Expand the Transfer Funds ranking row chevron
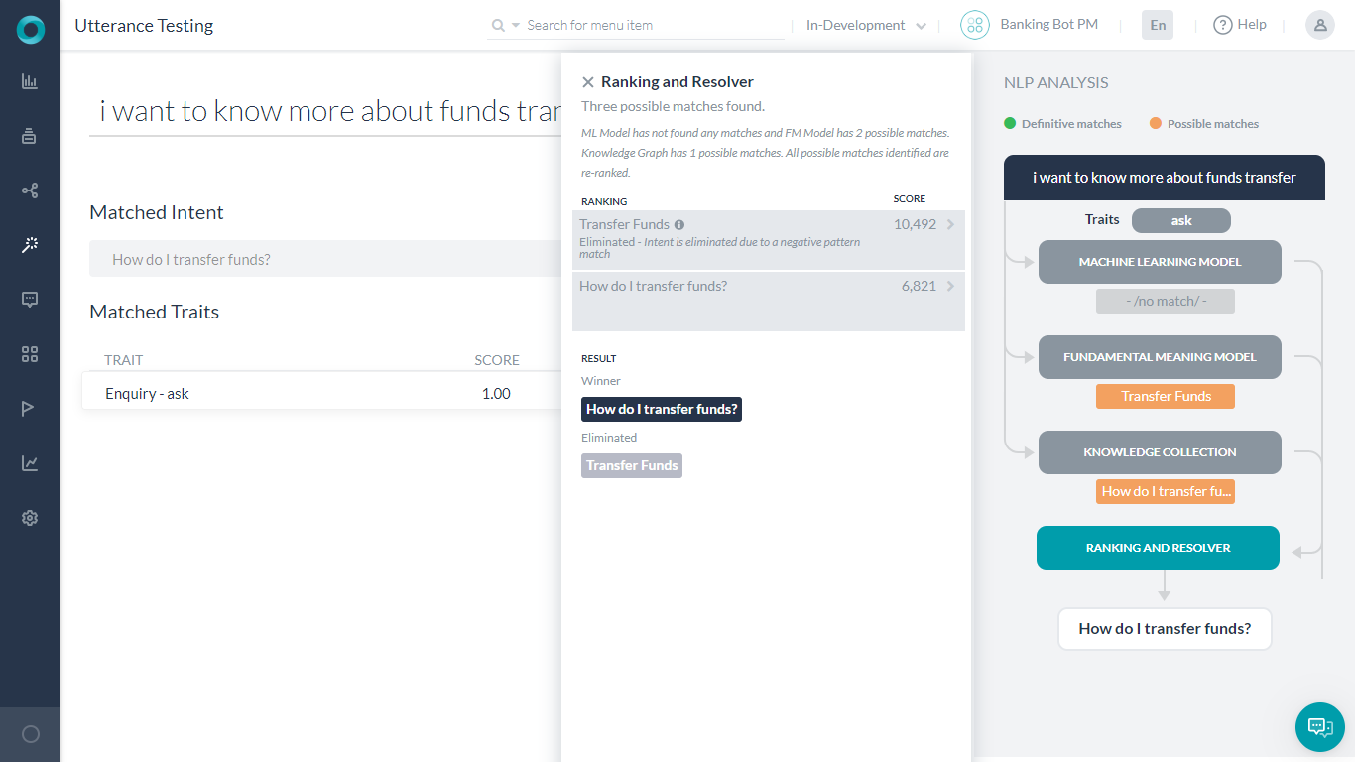The height and width of the screenshot is (762, 1355). pos(950,225)
